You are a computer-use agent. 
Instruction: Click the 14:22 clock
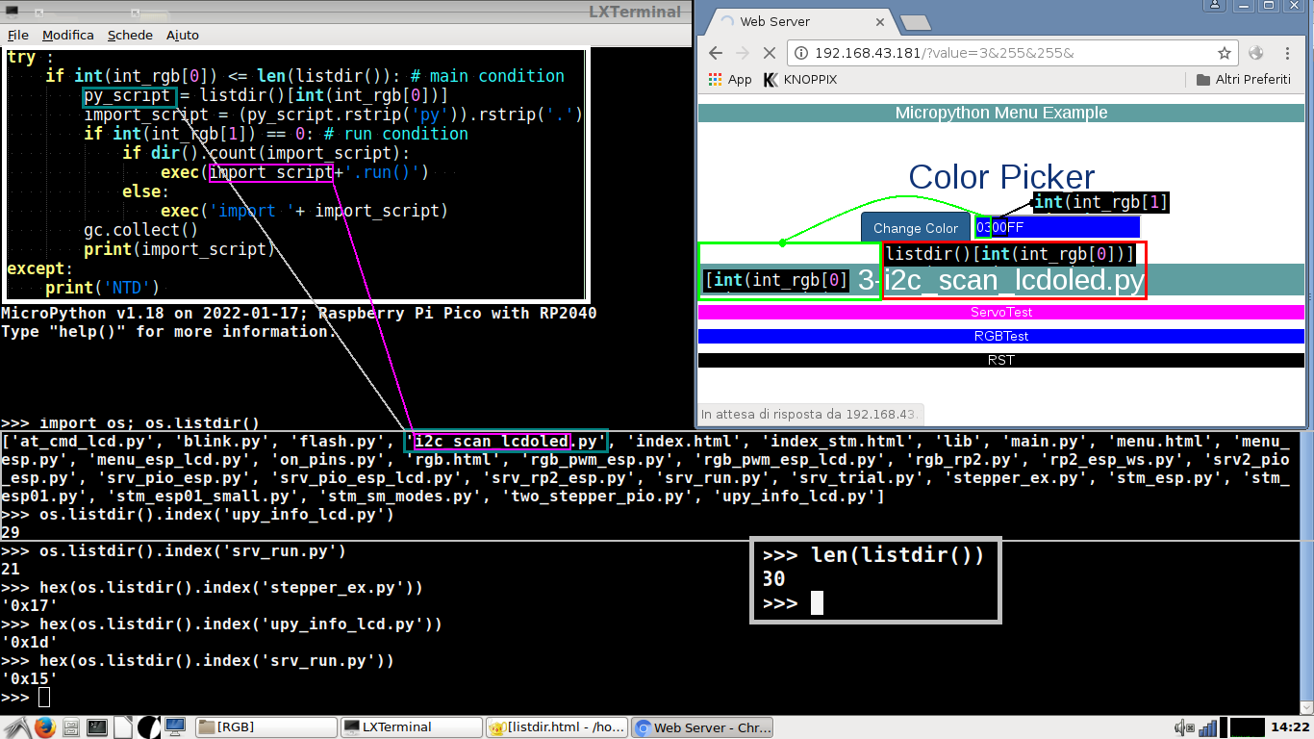(1290, 727)
